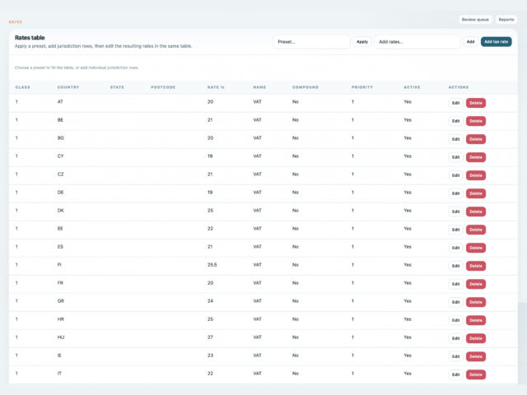The width and height of the screenshot is (527, 395).
Task: Click the POSTCODE column header
Action: pyautogui.click(x=163, y=87)
